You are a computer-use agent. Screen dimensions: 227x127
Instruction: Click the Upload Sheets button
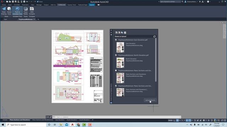coord(150,100)
